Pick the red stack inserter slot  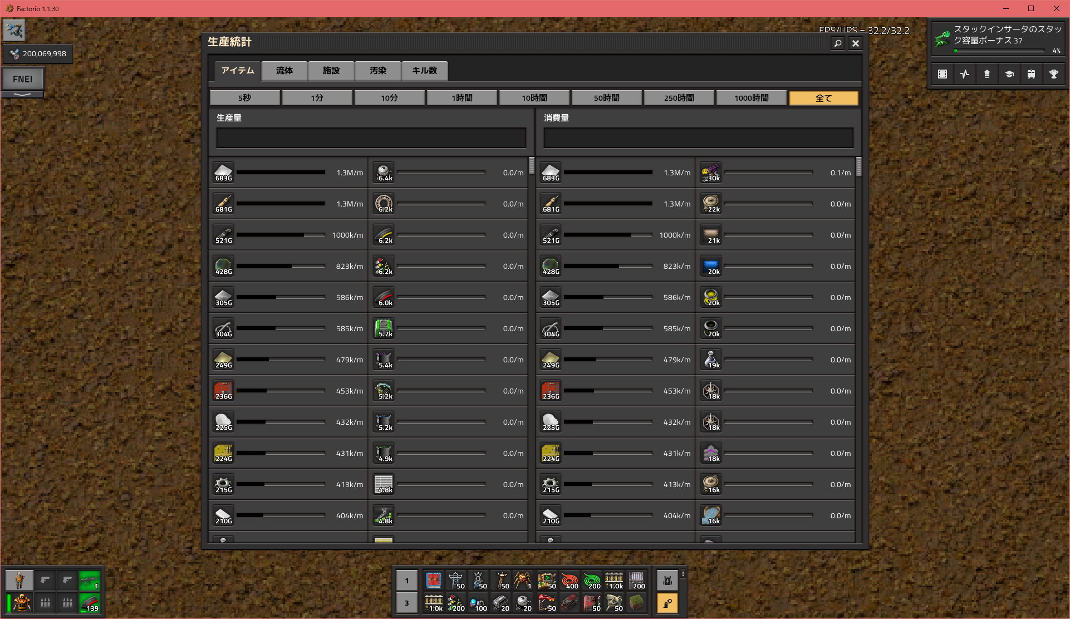click(547, 603)
